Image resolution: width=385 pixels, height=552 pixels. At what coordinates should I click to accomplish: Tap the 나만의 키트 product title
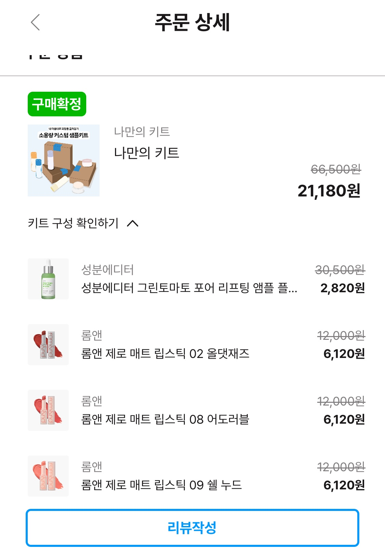pos(146,153)
